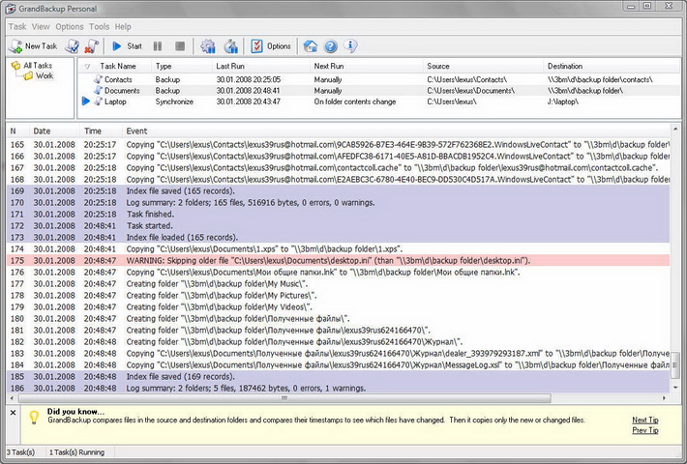The image size is (687, 464).
Task: Open the Help menu
Action: 123,27
